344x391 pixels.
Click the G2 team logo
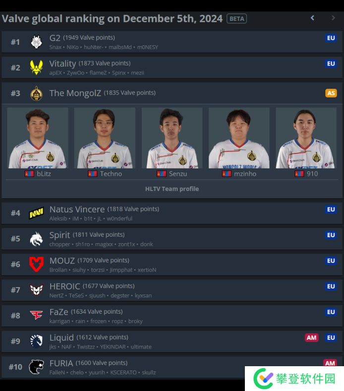tap(36, 42)
